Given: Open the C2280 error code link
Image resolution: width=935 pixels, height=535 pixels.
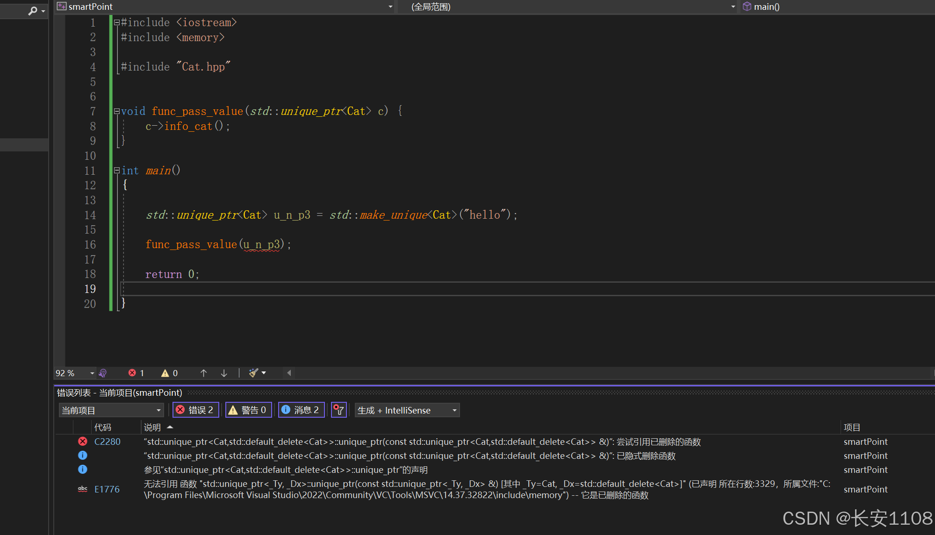Looking at the screenshot, I should pyautogui.click(x=107, y=442).
